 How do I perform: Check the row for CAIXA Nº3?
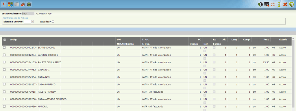pyautogui.click(x=4, y=77)
